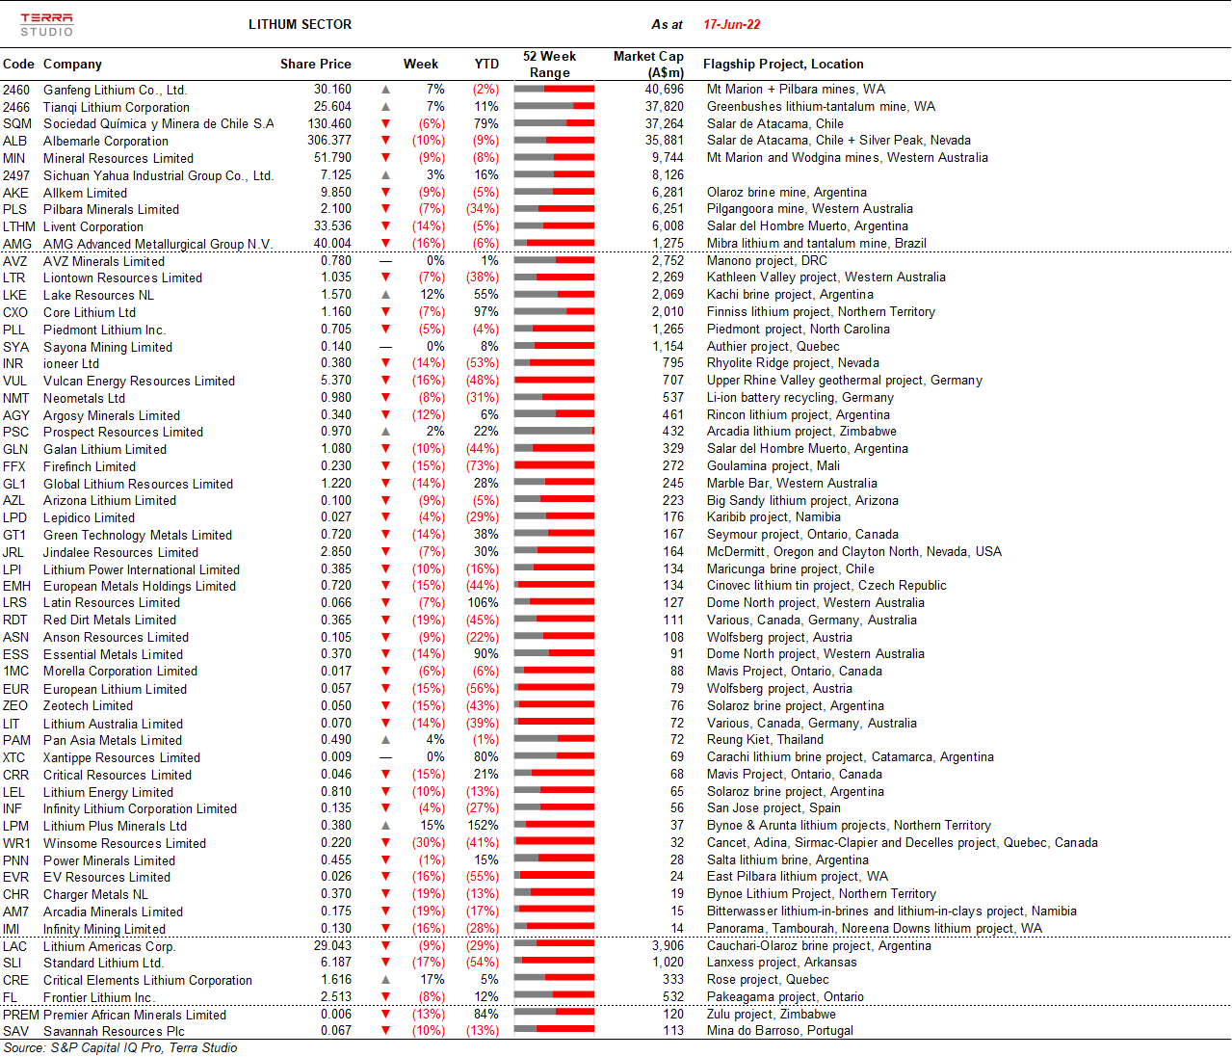Select Morella Corporation Limited
This screenshot has height=1057, width=1232.
point(120,672)
